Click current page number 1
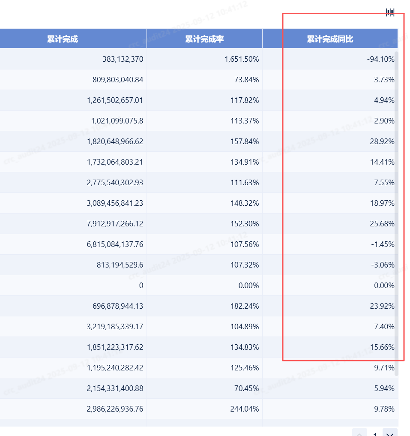The image size is (410, 436). point(375,434)
